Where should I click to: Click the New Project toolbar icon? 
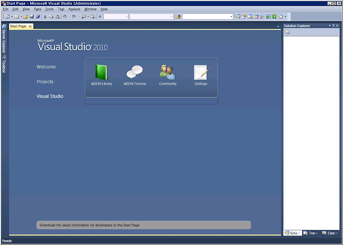8,17
